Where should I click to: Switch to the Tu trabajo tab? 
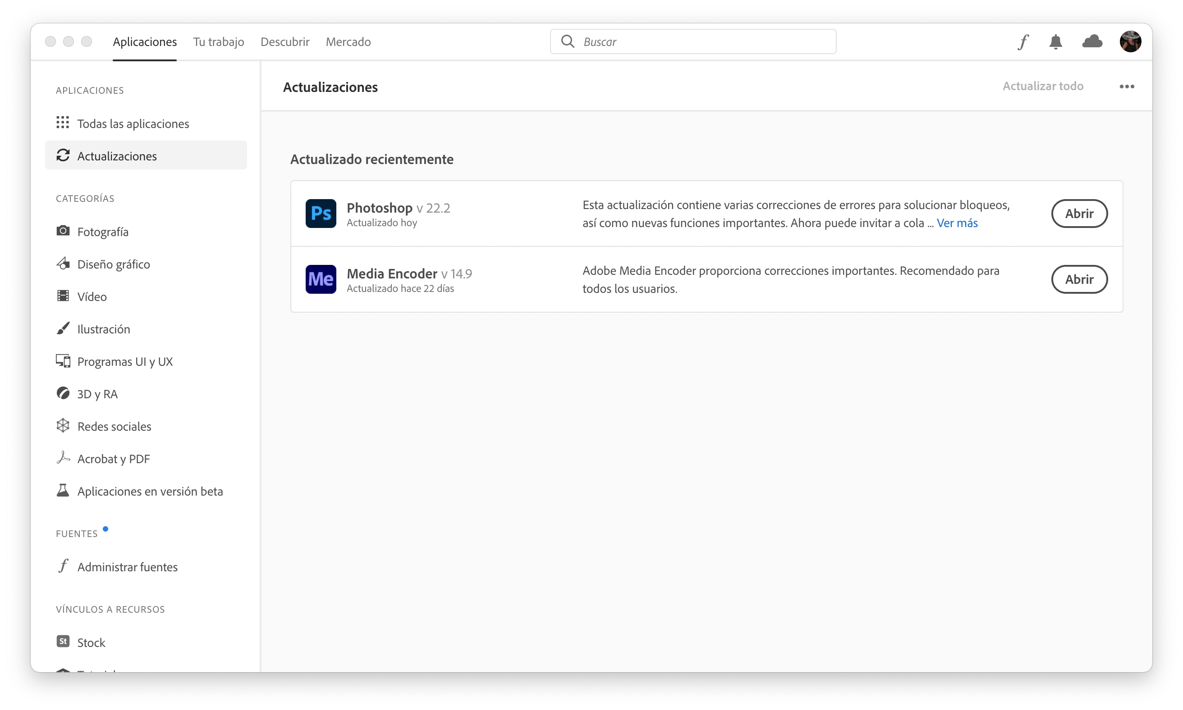(x=218, y=42)
